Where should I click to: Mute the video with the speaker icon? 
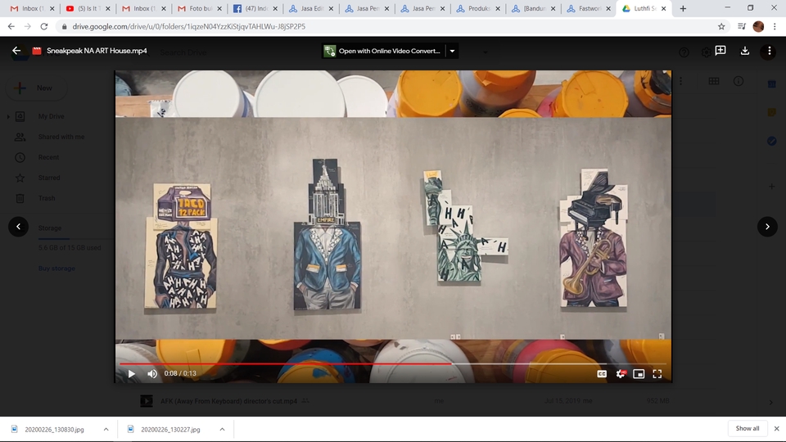pos(152,373)
